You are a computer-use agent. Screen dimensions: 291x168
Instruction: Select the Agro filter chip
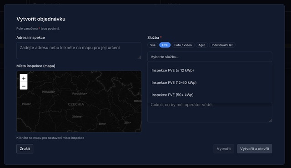(202, 45)
